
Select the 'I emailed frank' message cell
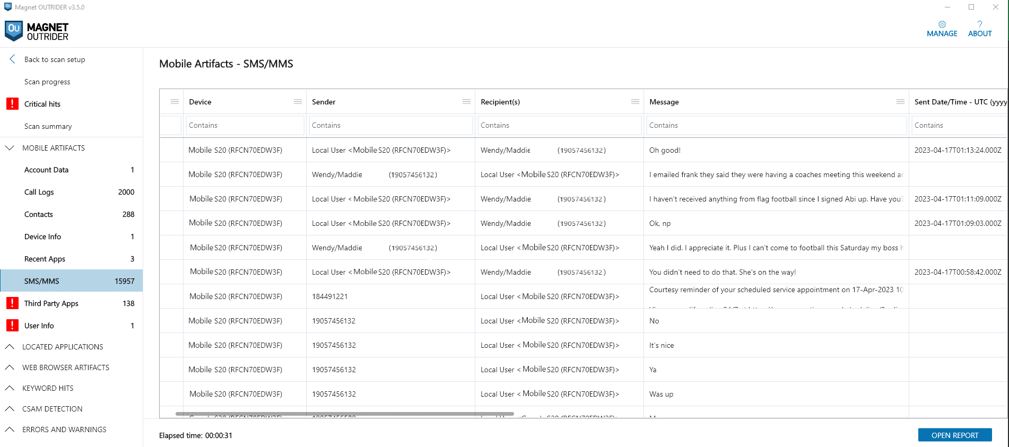776,174
